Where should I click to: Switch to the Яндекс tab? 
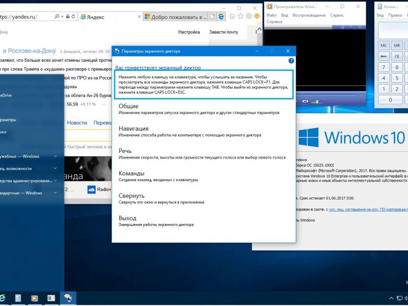click(111, 17)
